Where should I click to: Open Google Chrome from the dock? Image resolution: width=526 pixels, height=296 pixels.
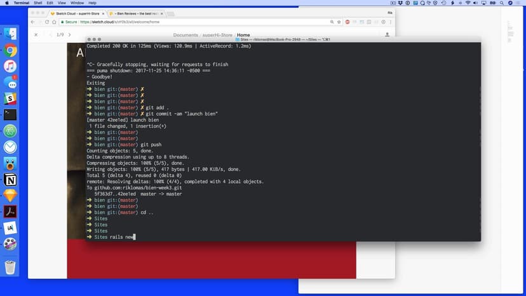pos(10,50)
